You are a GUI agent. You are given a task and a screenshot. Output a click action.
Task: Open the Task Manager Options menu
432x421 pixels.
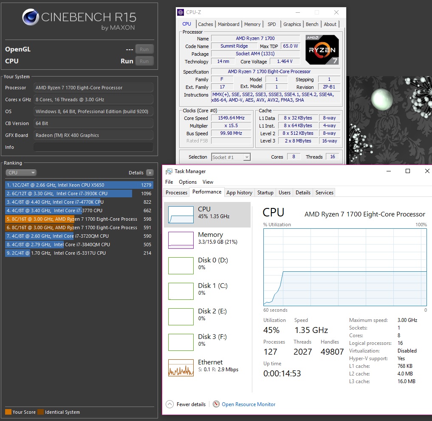point(188,182)
